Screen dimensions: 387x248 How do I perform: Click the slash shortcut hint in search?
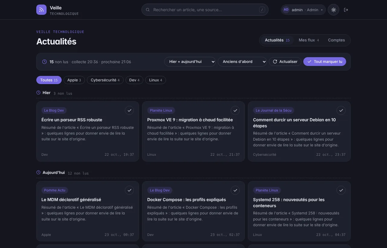tap(262, 10)
